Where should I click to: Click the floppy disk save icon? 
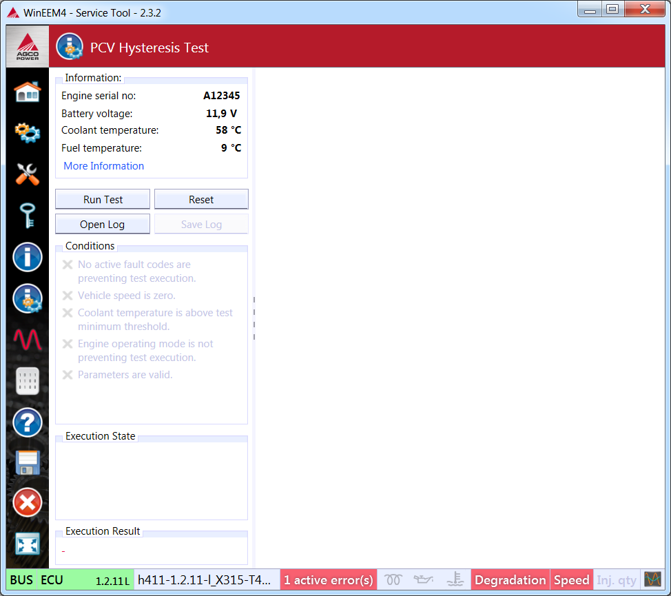28,462
